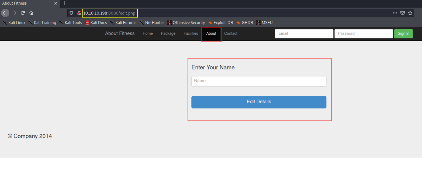Open Kali Docs bookmark
The image size is (422, 172).
[x=96, y=23]
